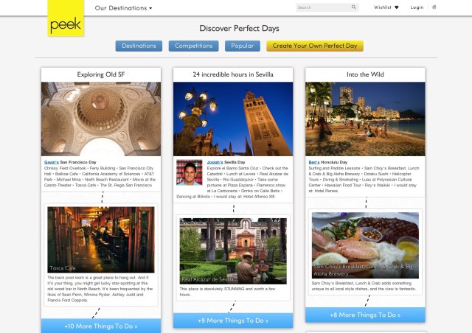This screenshot has height=333, width=472.
Task: Click the Discover Perfect Days heading
Action: tap(239, 28)
